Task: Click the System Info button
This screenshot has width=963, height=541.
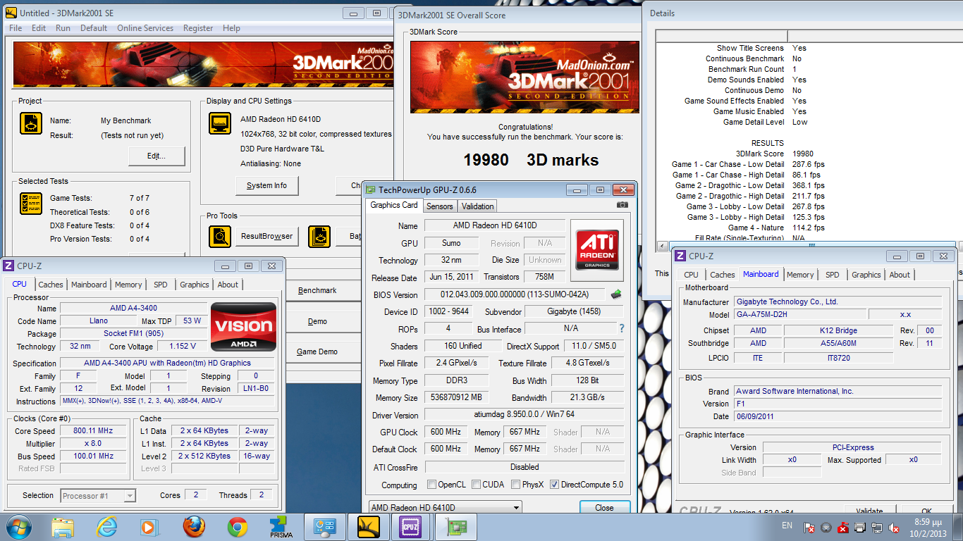Action: click(266, 185)
